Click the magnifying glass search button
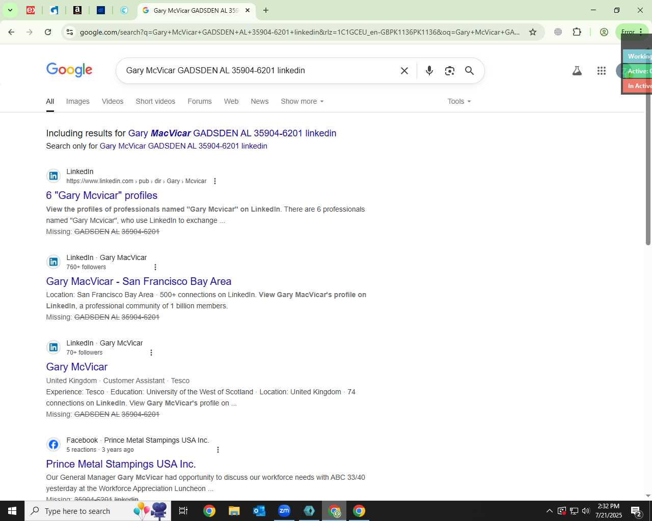This screenshot has height=521, width=652. click(x=470, y=71)
